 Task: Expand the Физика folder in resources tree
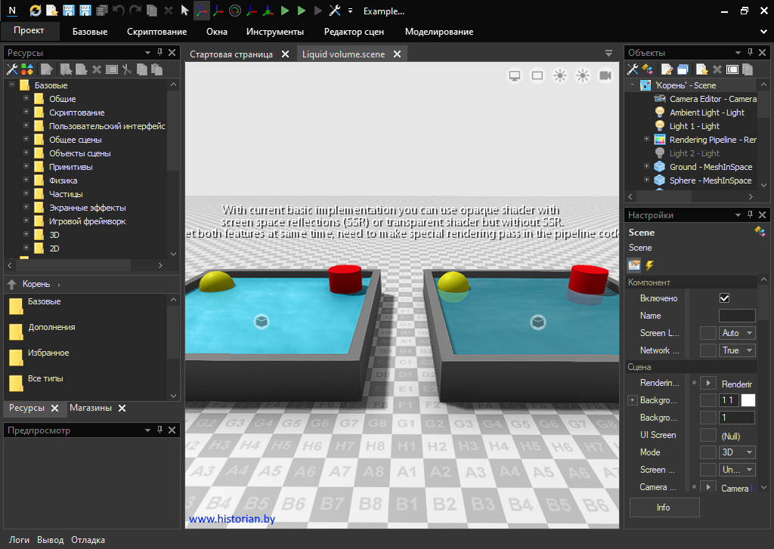[26, 180]
